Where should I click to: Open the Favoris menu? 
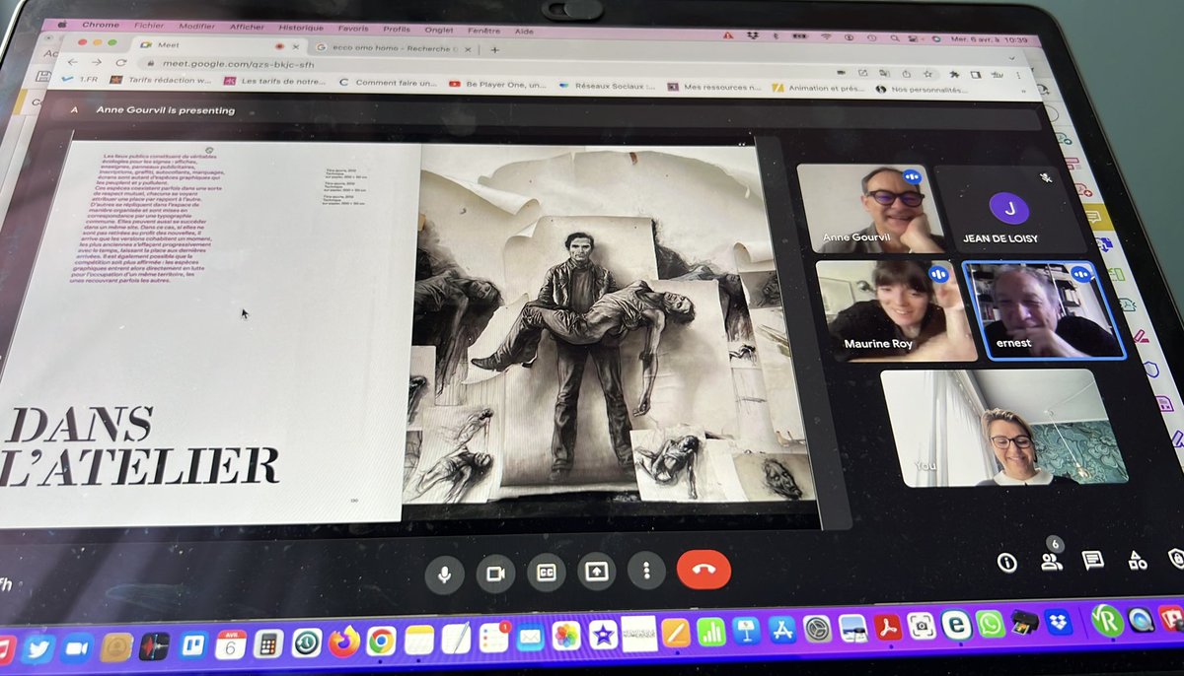[x=353, y=30]
